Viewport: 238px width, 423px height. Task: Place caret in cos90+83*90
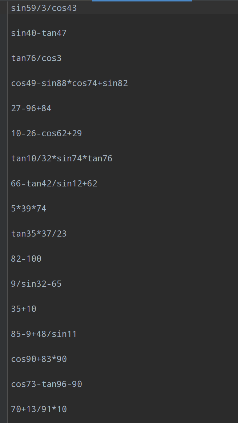[x=39, y=359]
